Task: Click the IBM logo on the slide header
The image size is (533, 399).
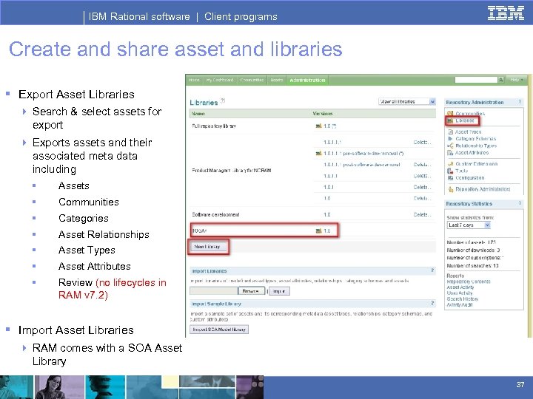Action: pos(506,13)
